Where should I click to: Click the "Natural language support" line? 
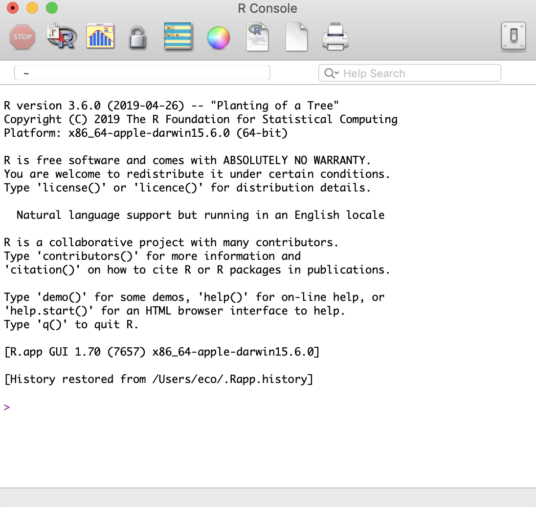[201, 215]
